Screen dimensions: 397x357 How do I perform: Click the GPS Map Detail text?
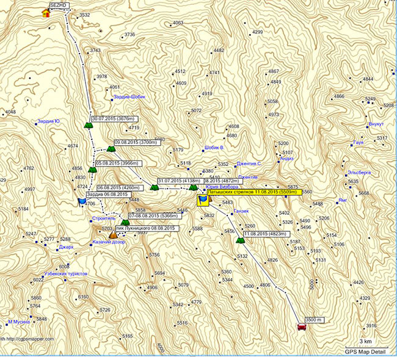pos(365,352)
